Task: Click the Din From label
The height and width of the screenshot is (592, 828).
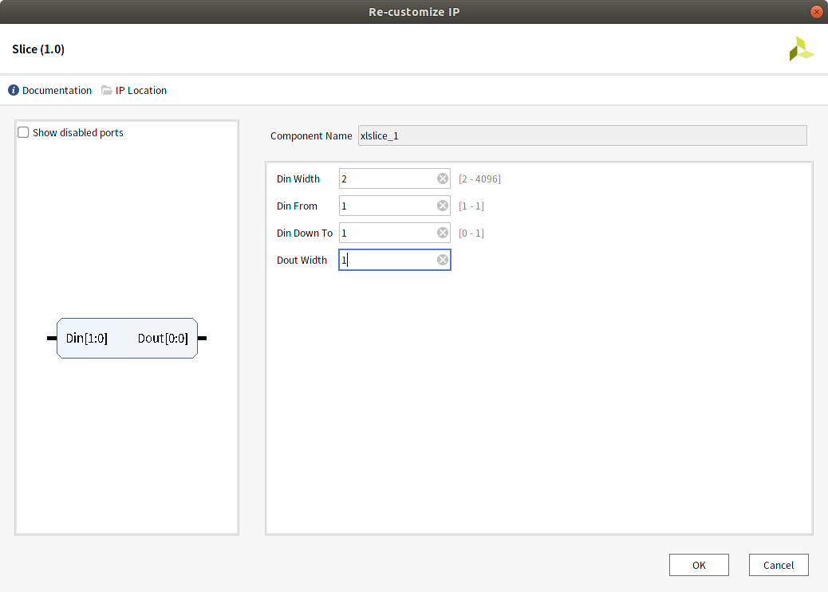Action: click(297, 206)
